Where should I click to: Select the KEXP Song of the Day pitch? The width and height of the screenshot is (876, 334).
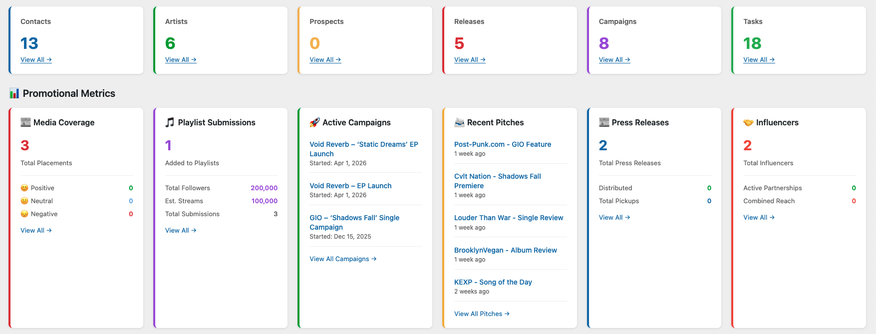(x=493, y=282)
